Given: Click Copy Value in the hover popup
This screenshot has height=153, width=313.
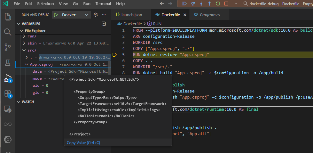Looking at the screenshot, I should pos(83,143).
